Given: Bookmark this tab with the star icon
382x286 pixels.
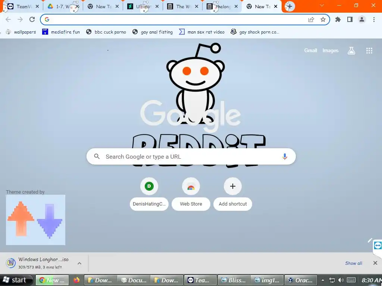Looking at the screenshot, I should (x=323, y=19).
